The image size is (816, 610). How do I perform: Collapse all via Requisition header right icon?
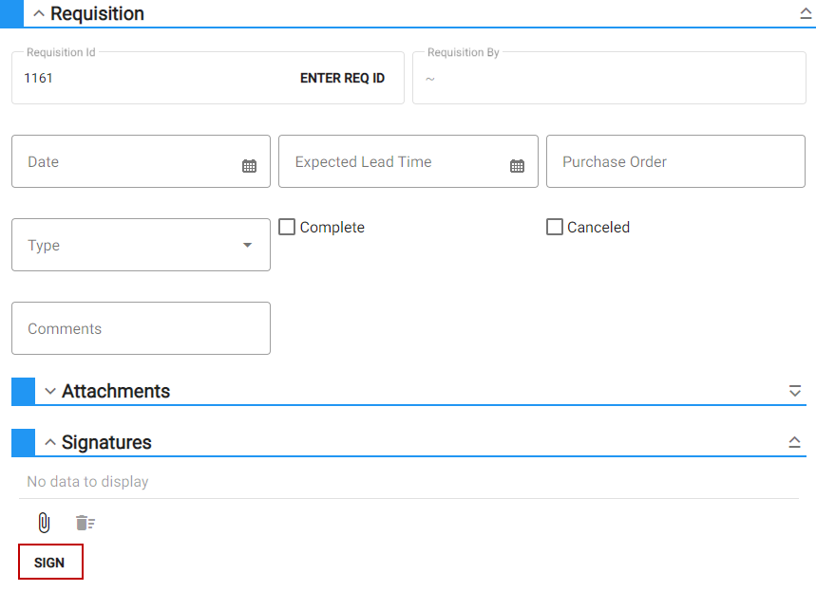click(806, 13)
